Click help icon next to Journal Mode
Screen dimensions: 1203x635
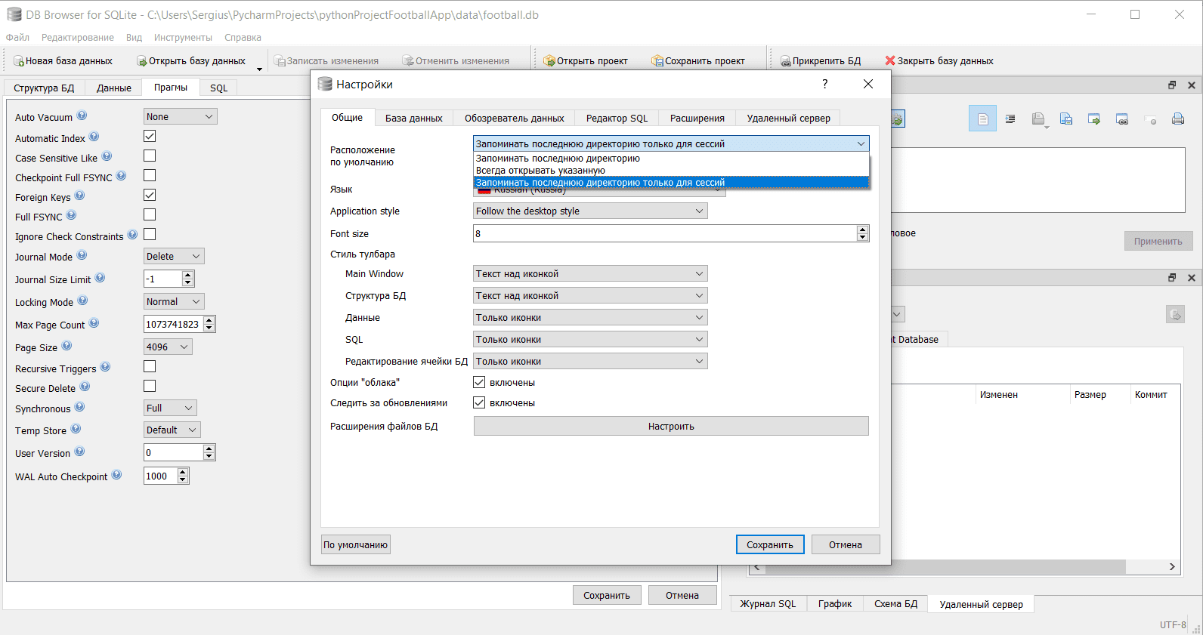tap(82, 255)
